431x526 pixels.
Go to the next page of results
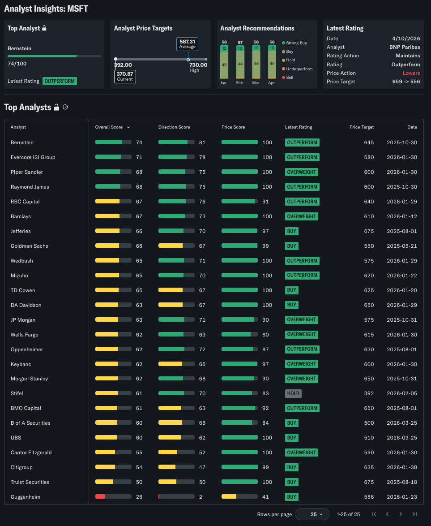pos(401,514)
